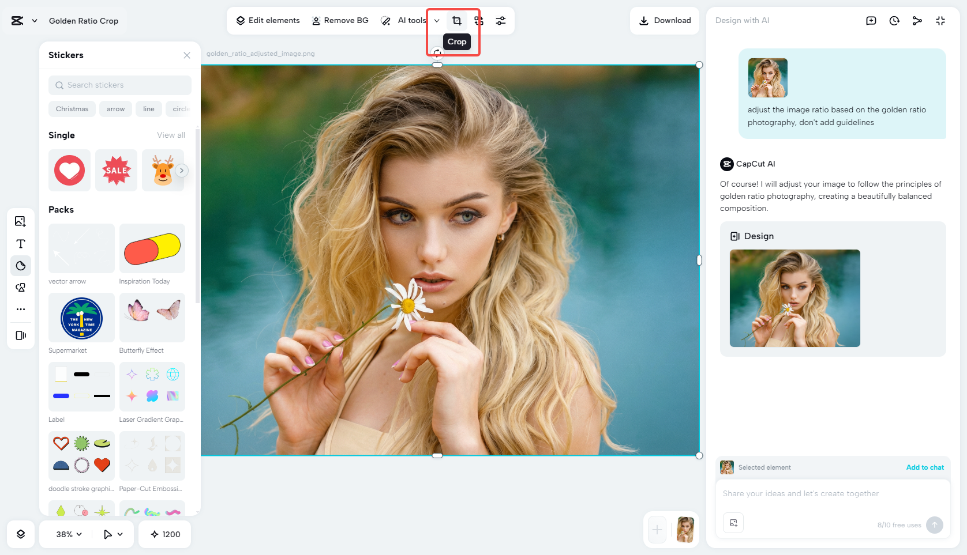Select the Stickers tool in left sidebar
The height and width of the screenshot is (555, 967).
21,266
